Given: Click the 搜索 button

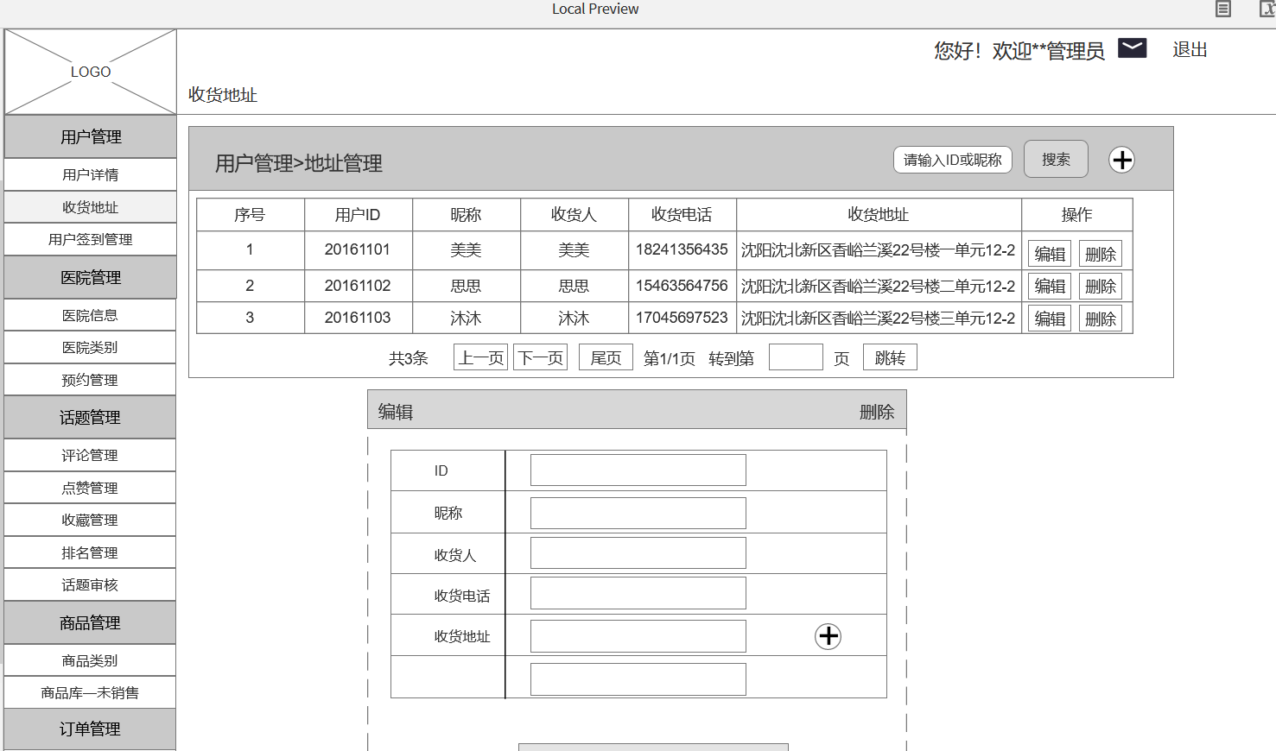Looking at the screenshot, I should [x=1056, y=160].
